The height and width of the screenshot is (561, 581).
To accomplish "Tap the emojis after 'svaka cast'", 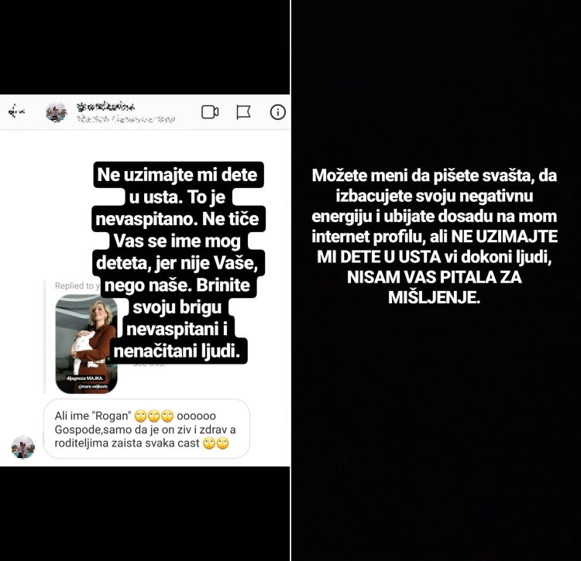I will click(216, 443).
